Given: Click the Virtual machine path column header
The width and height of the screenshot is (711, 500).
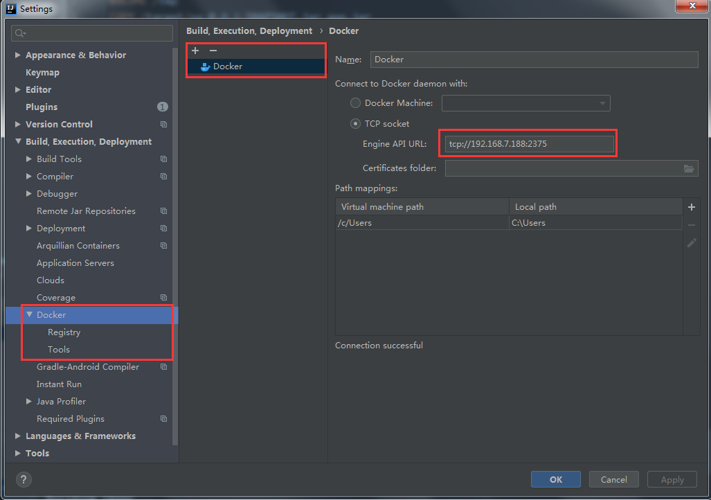Looking at the screenshot, I should click(x=422, y=207).
